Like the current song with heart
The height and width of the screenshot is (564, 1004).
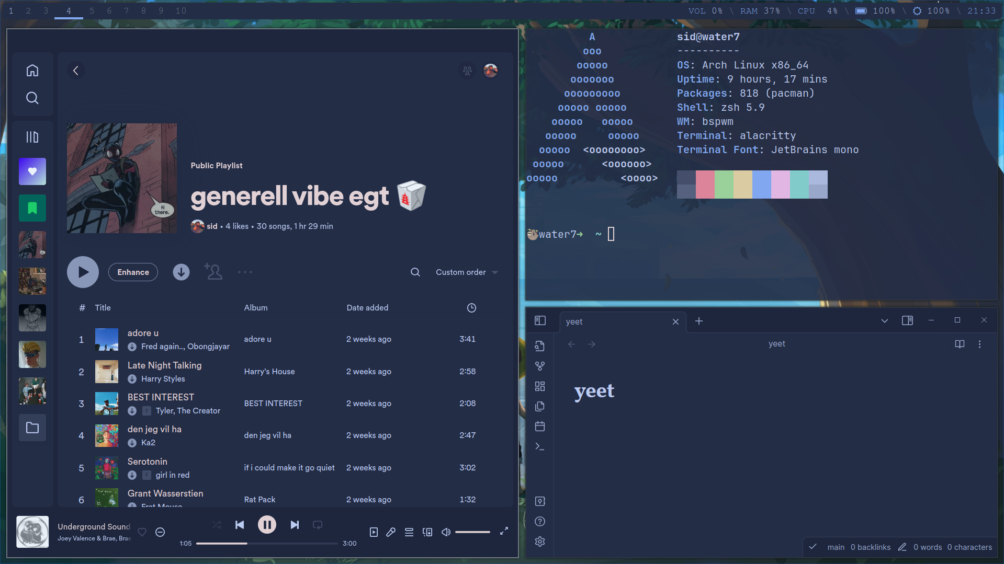[x=142, y=532]
